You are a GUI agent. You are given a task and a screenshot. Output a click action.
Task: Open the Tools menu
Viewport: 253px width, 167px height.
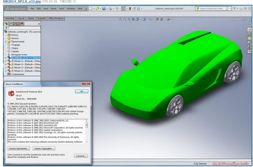(62, 8)
